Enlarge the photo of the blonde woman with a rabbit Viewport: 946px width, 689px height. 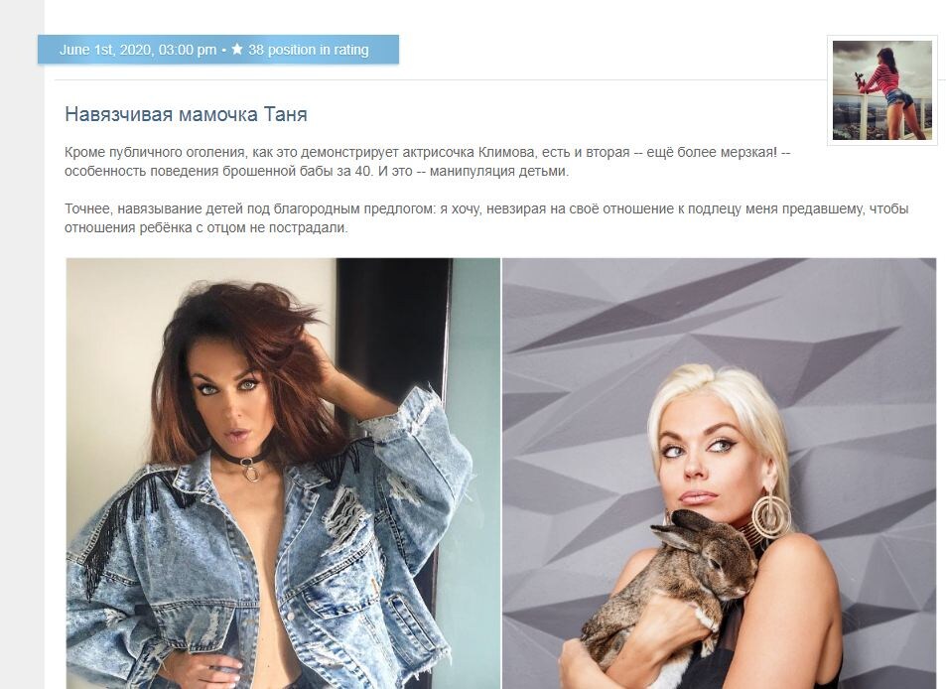pos(719,474)
